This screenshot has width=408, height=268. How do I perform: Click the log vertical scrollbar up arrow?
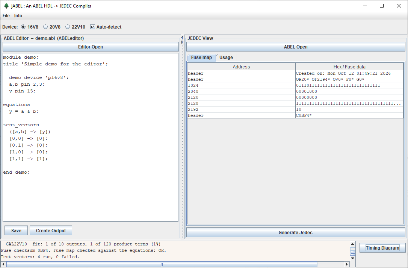(353, 244)
